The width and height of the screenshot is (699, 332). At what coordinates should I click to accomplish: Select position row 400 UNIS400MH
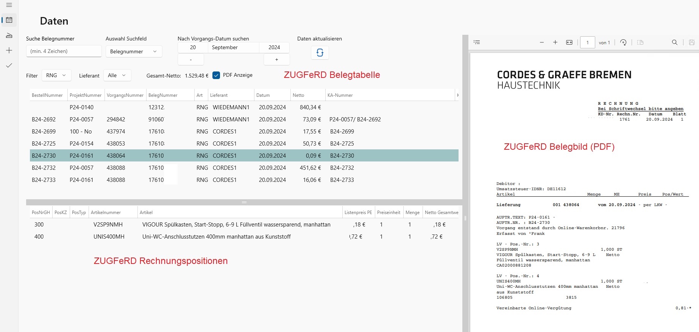[244, 237]
